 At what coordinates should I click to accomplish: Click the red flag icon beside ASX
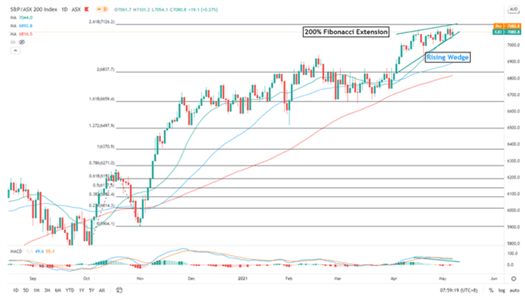click(x=87, y=9)
